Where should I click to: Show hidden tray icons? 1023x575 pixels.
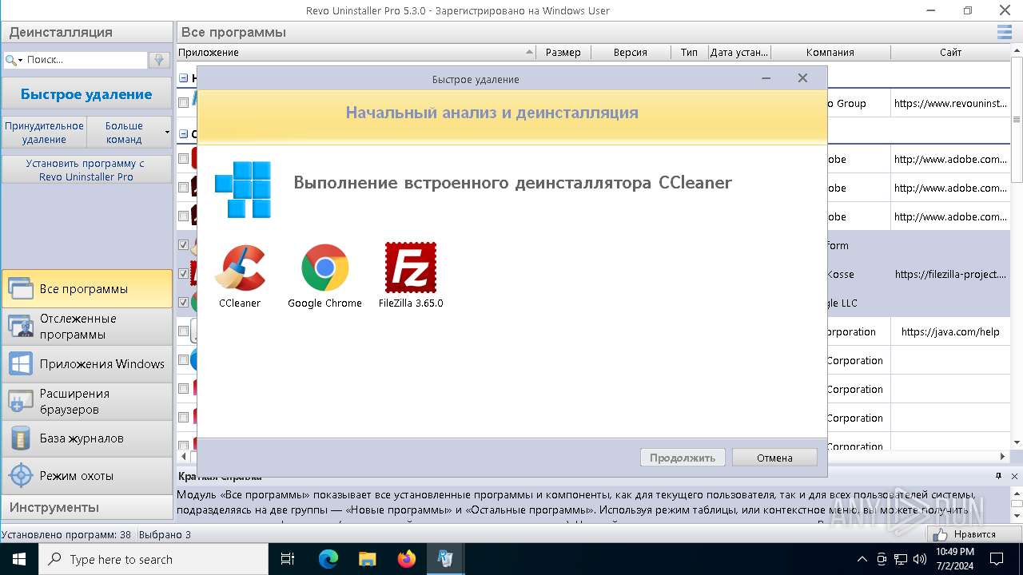[x=862, y=559]
